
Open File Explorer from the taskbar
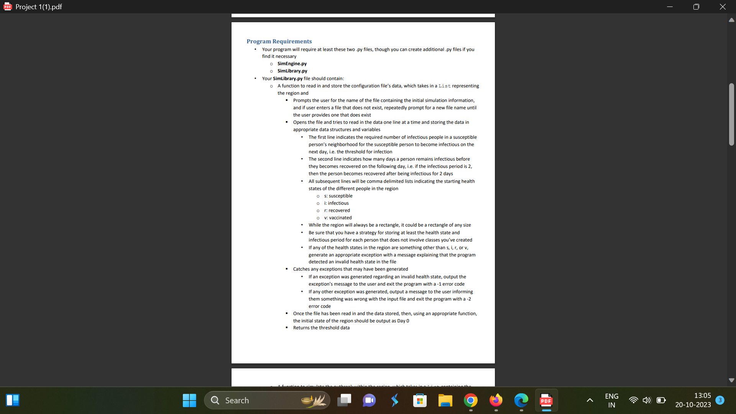(445, 400)
